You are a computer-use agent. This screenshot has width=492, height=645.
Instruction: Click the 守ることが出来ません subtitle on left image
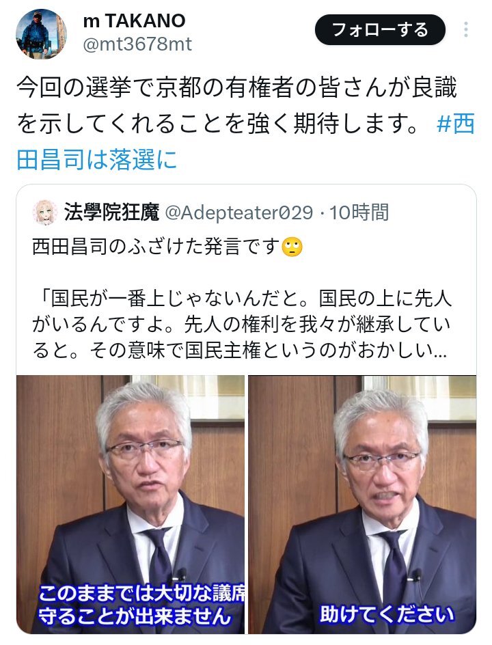(134, 616)
